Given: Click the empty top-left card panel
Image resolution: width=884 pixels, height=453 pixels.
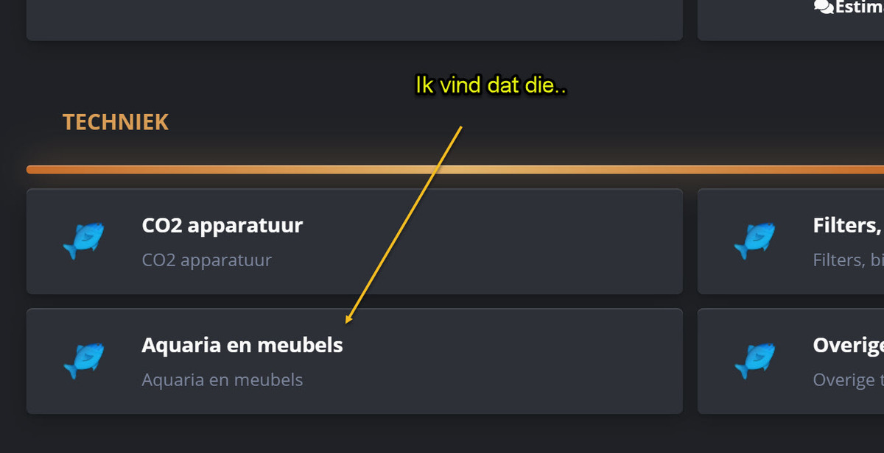Looking at the screenshot, I should click(354, 18).
